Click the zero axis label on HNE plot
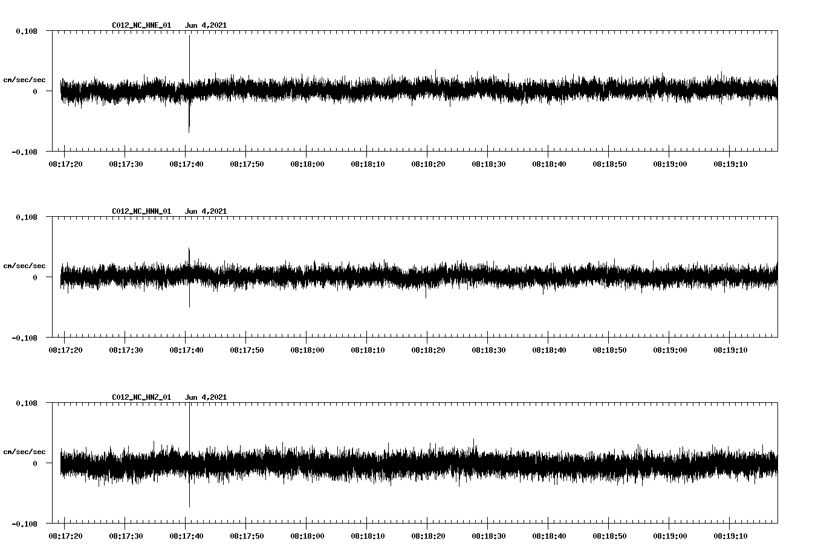This screenshot has height=558, width=821. (35, 91)
